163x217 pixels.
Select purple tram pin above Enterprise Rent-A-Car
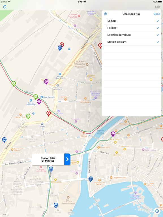point(46,82)
